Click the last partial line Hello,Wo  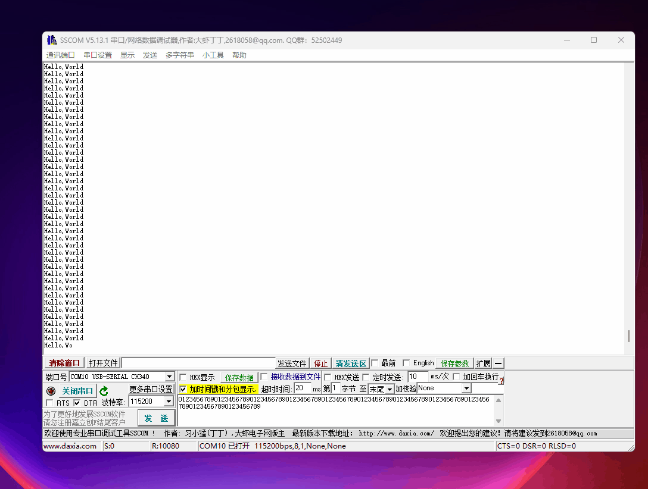[58, 346]
